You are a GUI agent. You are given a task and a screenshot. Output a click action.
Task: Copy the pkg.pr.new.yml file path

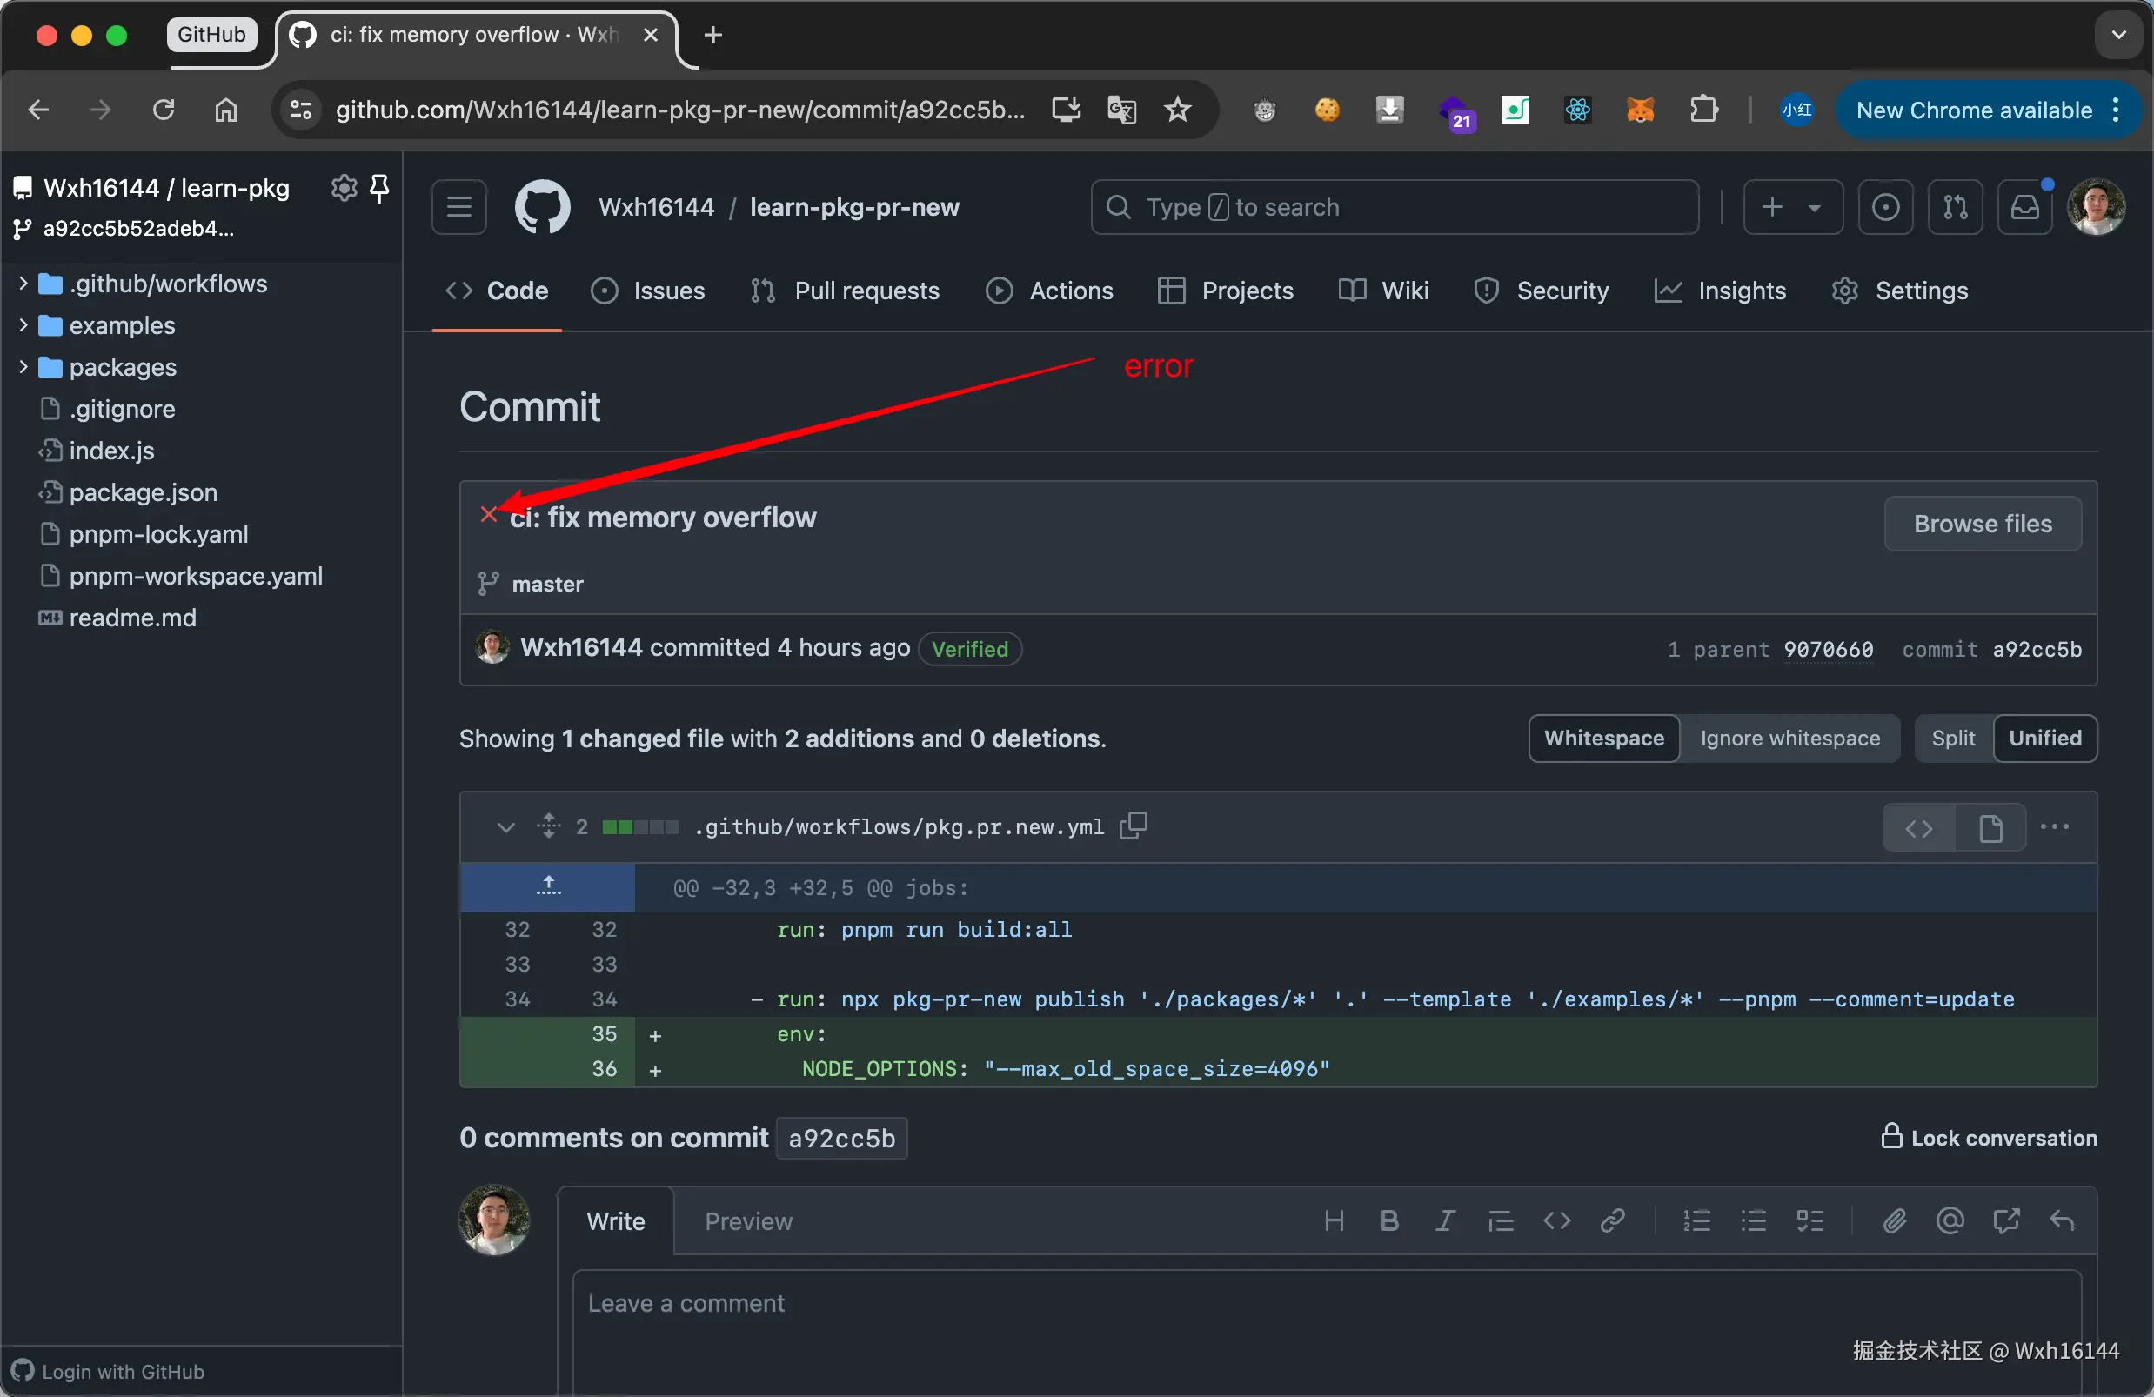coord(1134,826)
